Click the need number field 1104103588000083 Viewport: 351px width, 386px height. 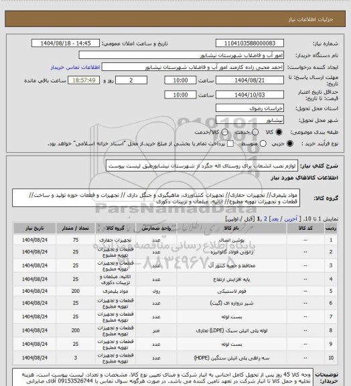tap(250, 43)
